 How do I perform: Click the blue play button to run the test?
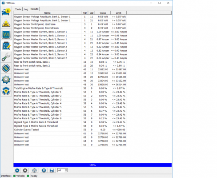click(x=17, y=170)
